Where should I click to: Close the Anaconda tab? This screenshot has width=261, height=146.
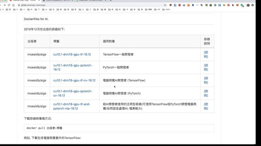[x=105, y=1]
